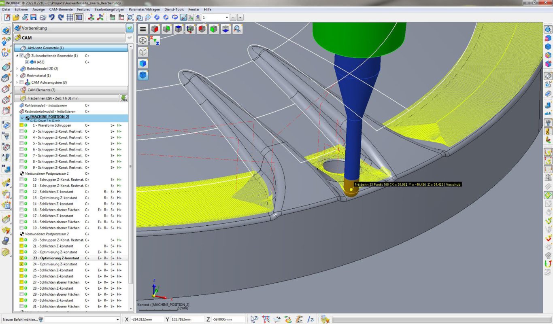
Task: Click the Print icon in toolbar
Action: click(43, 17)
